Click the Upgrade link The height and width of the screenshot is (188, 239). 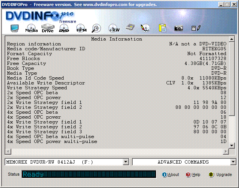coord(224,174)
